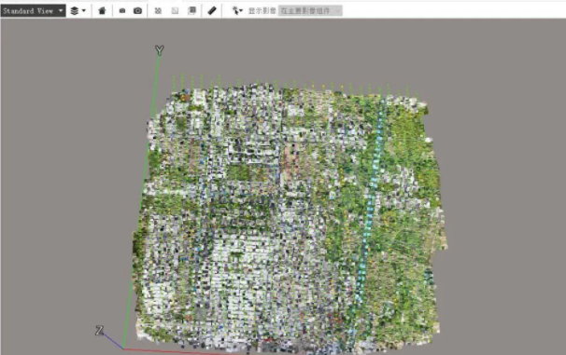The width and height of the screenshot is (566, 355).
Task: Click the small camera icon
Action: click(x=122, y=11)
